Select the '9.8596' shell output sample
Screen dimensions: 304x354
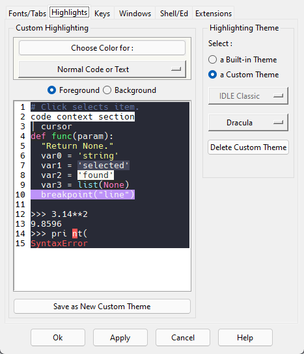point(46,223)
